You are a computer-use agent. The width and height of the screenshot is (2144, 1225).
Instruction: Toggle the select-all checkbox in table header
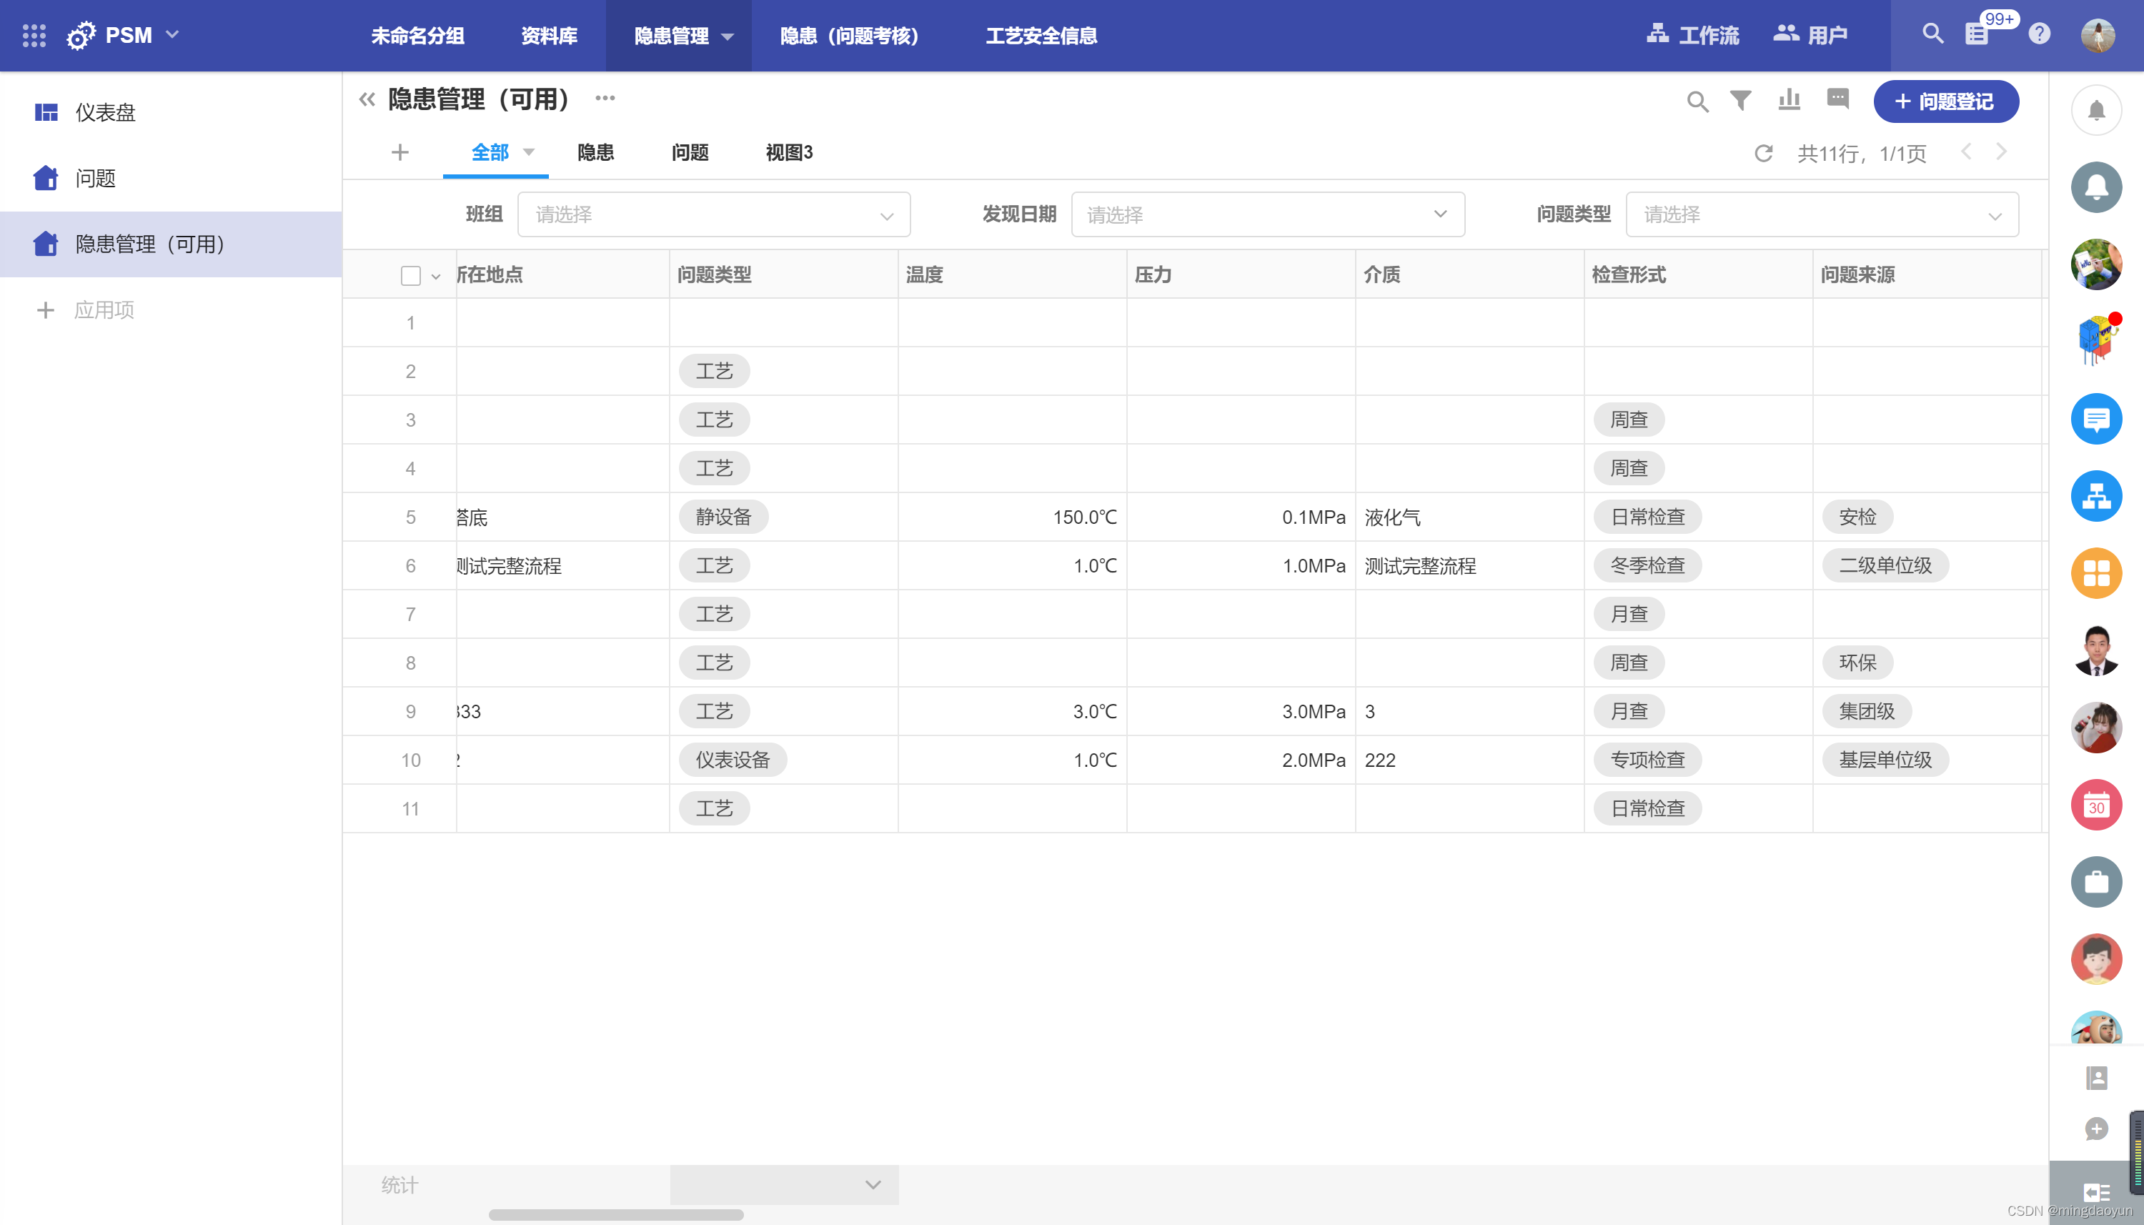(410, 276)
